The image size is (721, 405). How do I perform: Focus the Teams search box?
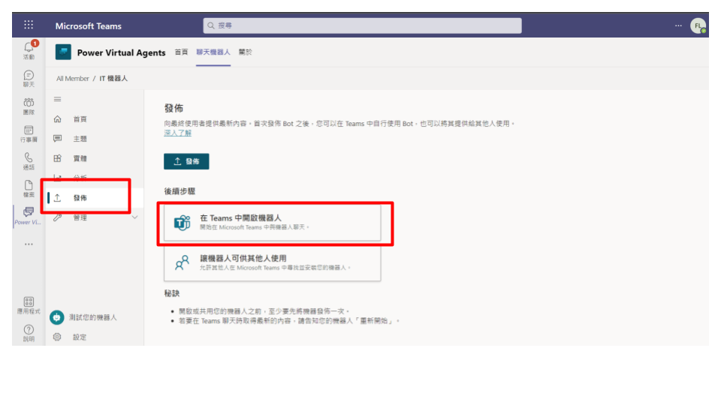click(362, 25)
